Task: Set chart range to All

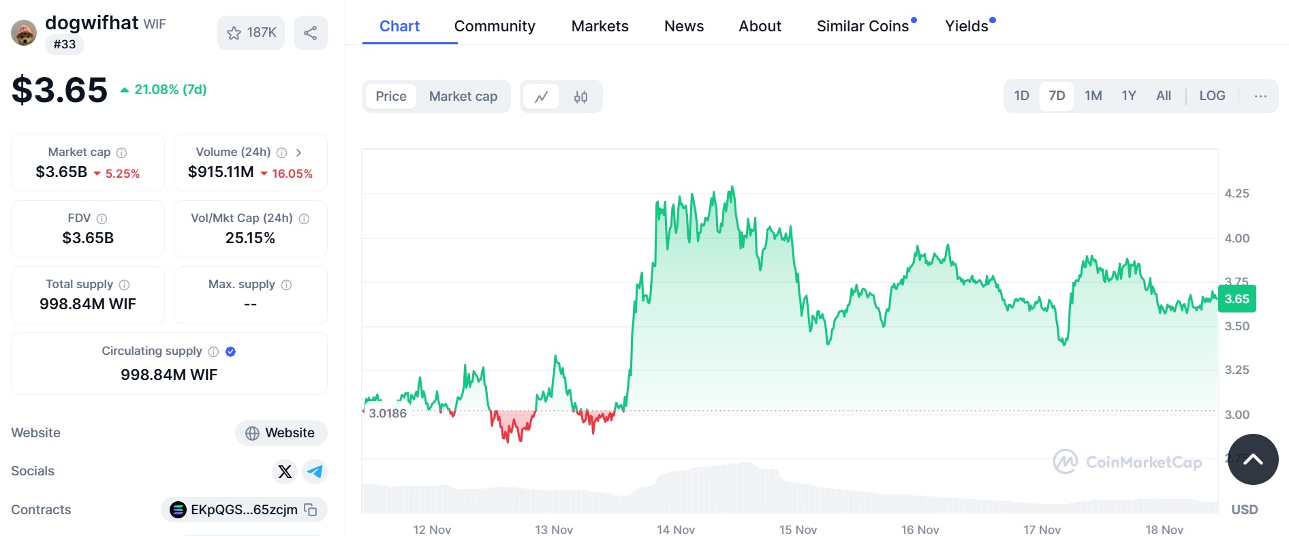Action: [x=1164, y=96]
